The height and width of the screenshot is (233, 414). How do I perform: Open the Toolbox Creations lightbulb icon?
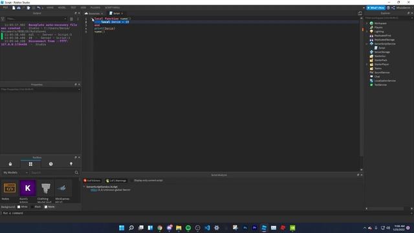71,164
